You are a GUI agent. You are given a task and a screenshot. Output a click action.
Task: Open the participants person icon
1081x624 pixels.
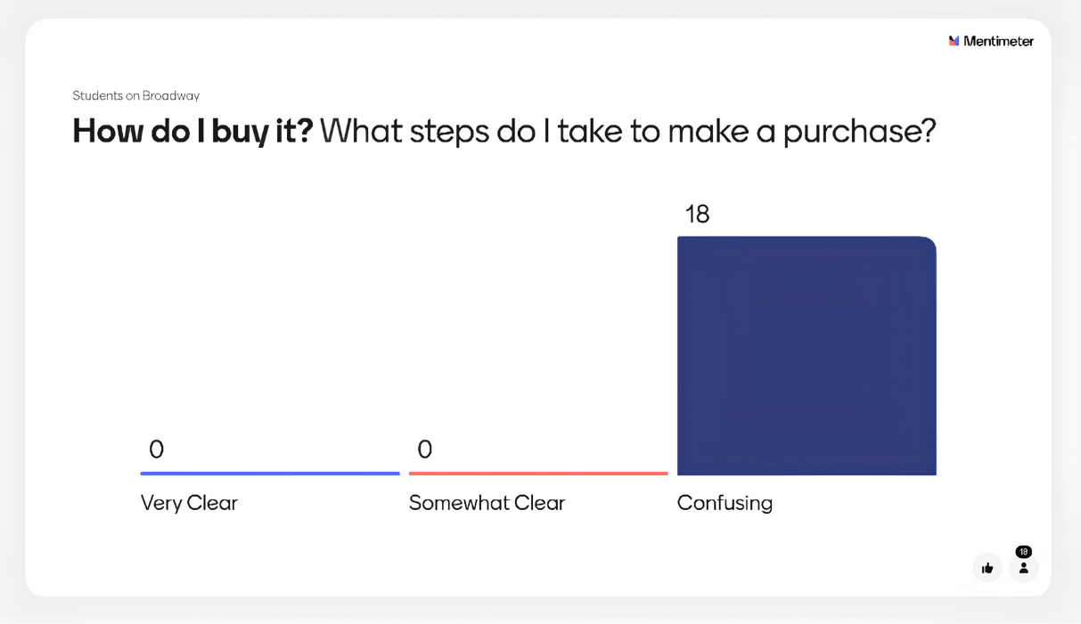click(1023, 568)
